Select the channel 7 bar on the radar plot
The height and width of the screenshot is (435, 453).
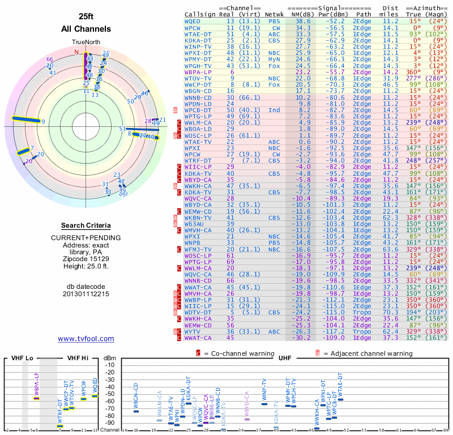23,151
